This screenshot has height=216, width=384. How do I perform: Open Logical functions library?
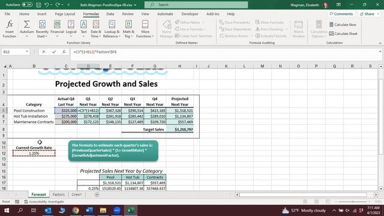71,29
